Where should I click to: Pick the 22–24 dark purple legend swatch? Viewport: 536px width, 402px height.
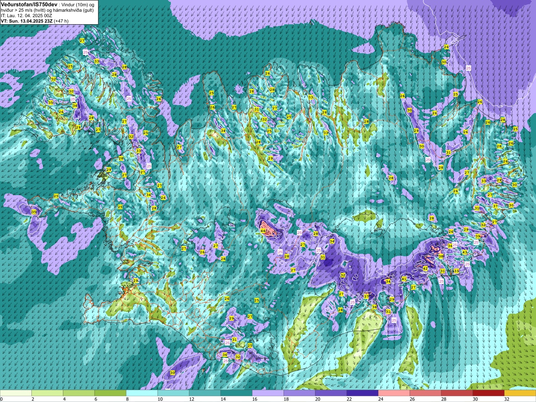pyautogui.click(x=363, y=393)
